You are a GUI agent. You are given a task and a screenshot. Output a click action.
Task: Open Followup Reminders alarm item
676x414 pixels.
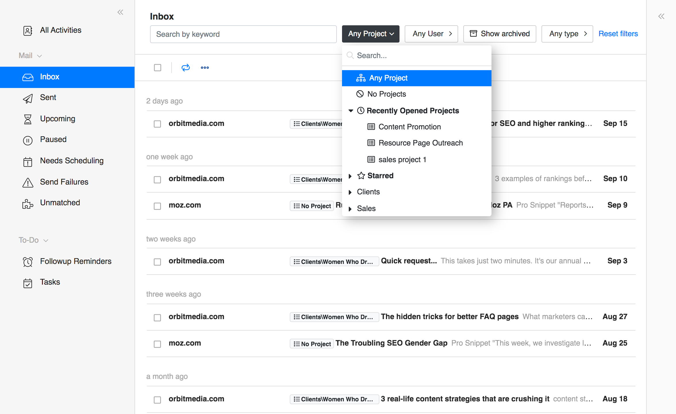tap(75, 261)
